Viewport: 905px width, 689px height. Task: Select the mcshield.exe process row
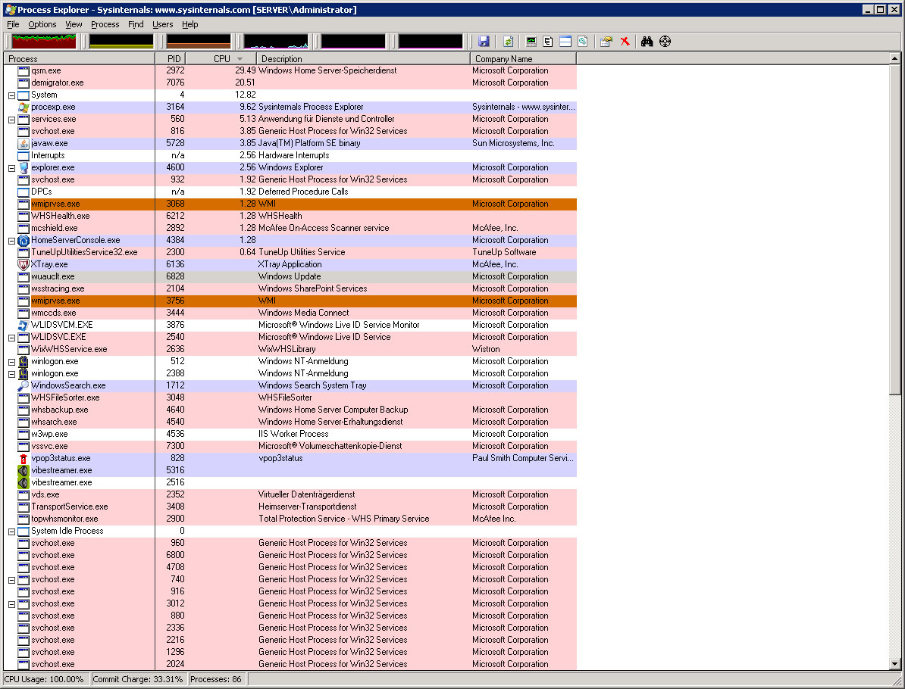tap(290, 229)
